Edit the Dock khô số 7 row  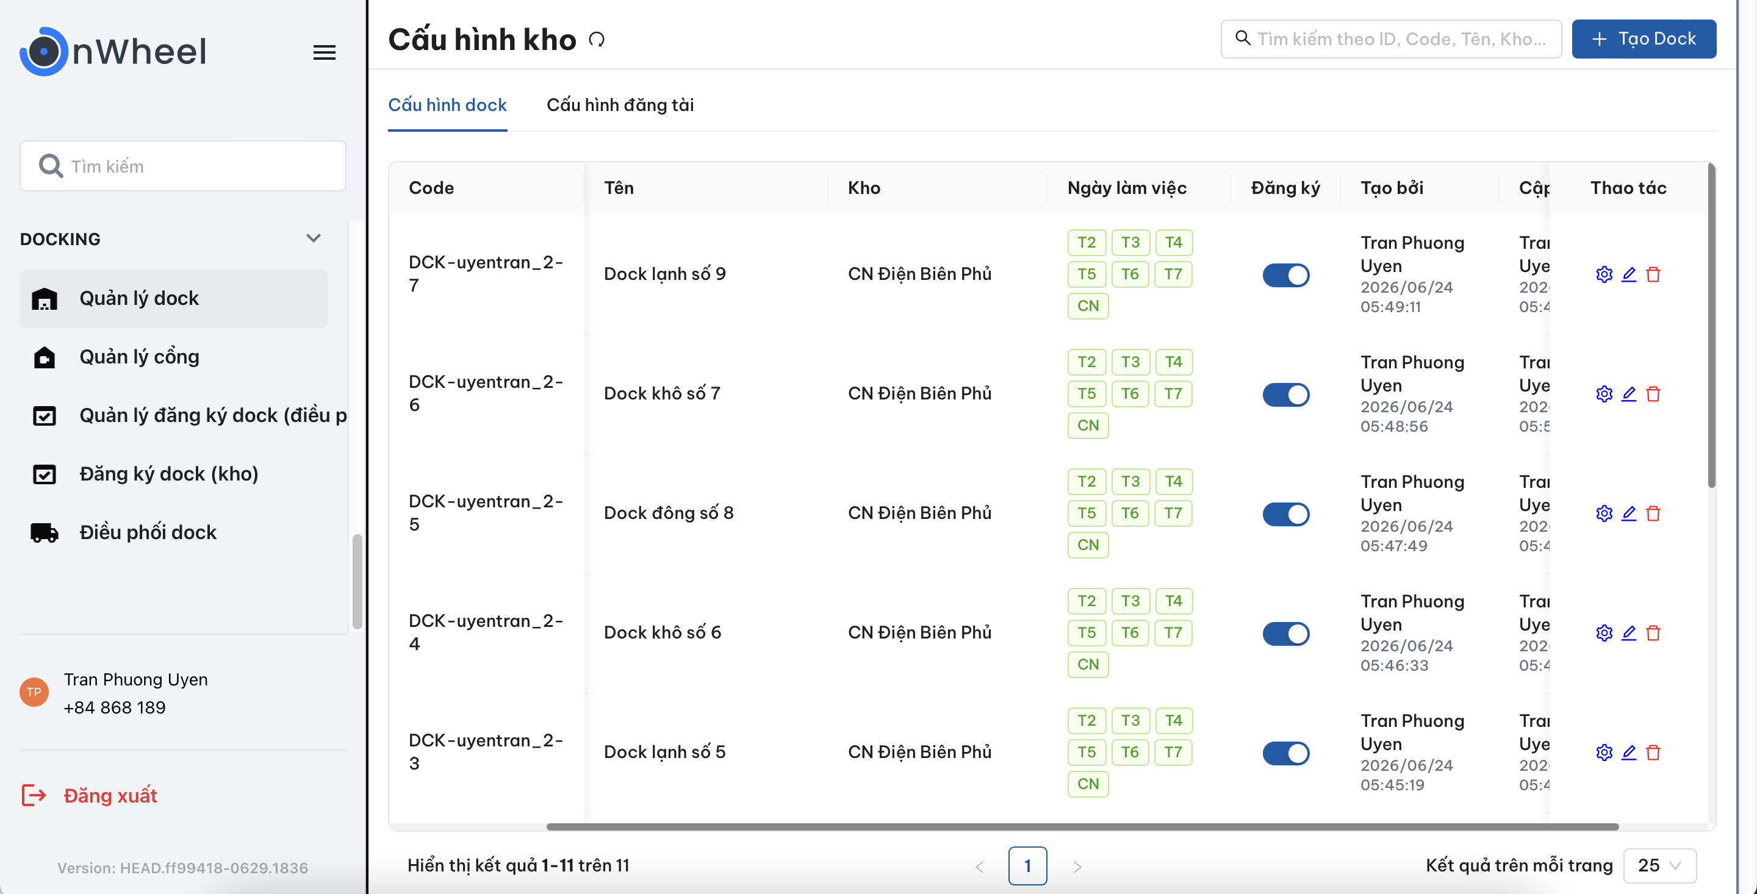click(1628, 393)
